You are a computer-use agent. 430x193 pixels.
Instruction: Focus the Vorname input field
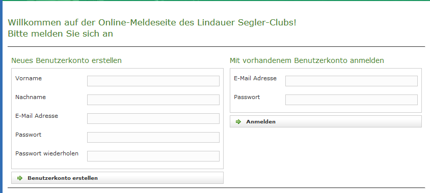153,81
